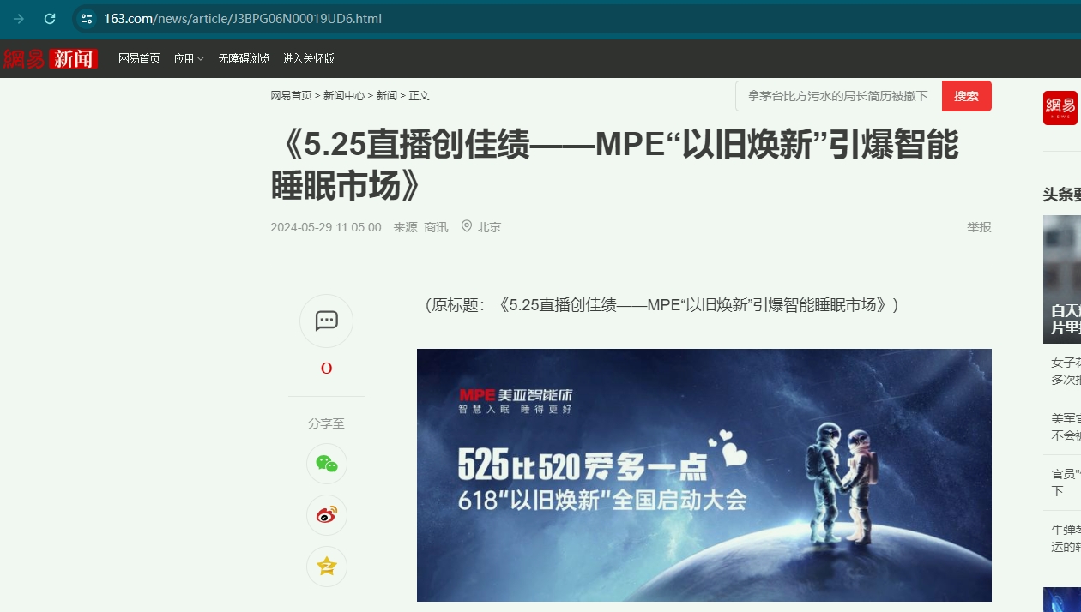
Task: Open the MPE 525 banner image
Action: click(704, 475)
